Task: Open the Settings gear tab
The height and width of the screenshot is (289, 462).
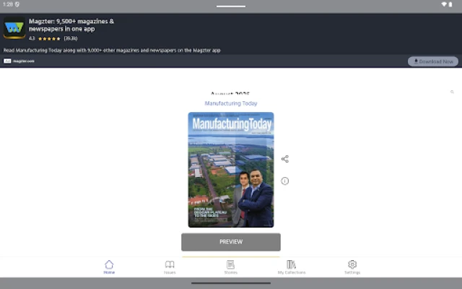Action: point(352,267)
